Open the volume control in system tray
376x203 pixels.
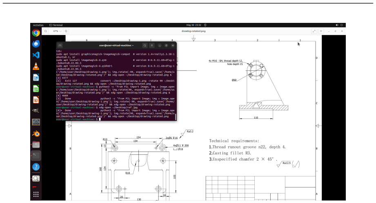337,25
